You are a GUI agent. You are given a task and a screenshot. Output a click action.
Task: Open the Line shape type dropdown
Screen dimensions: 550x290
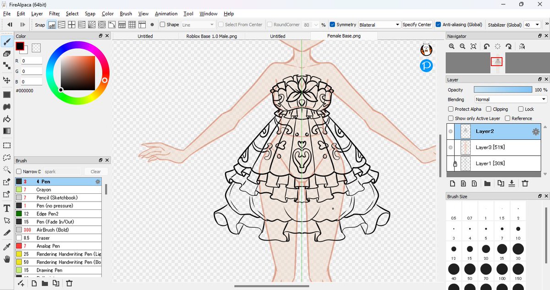198,25
